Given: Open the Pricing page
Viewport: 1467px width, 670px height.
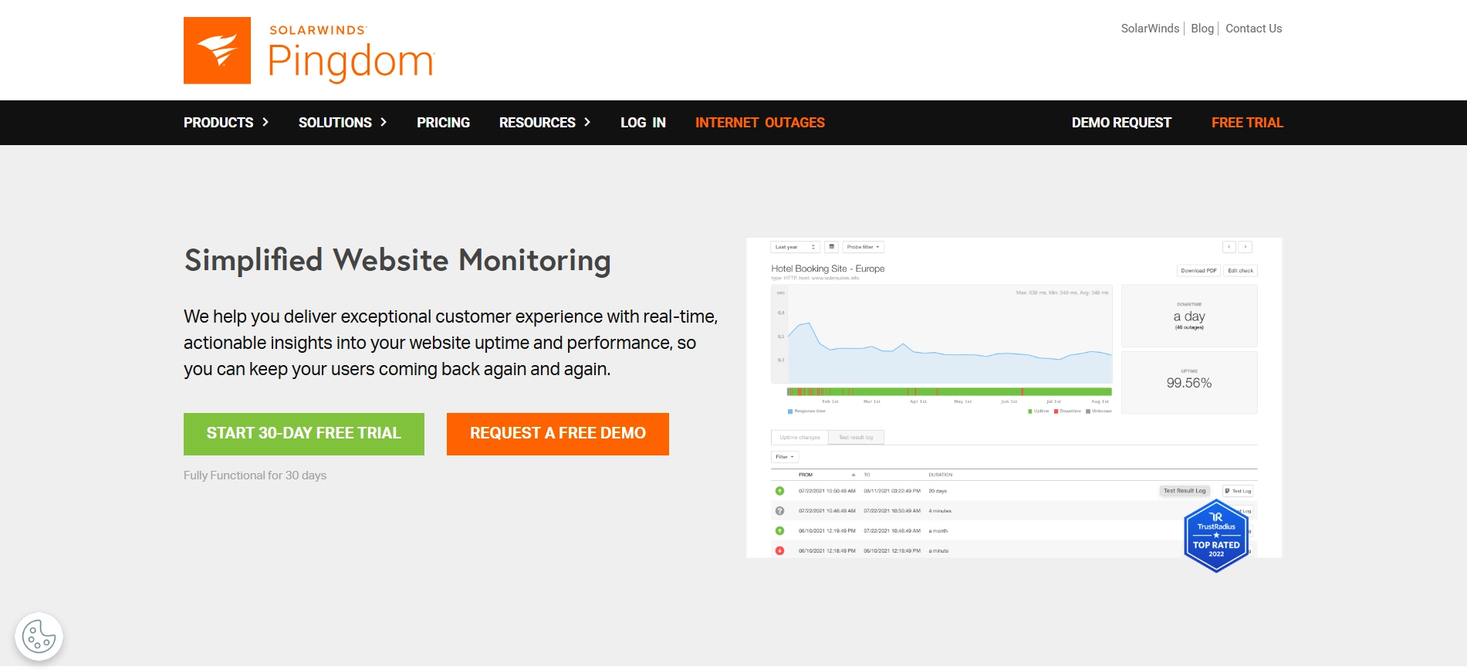Looking at the screenshot, I should (x=443, y=123).
